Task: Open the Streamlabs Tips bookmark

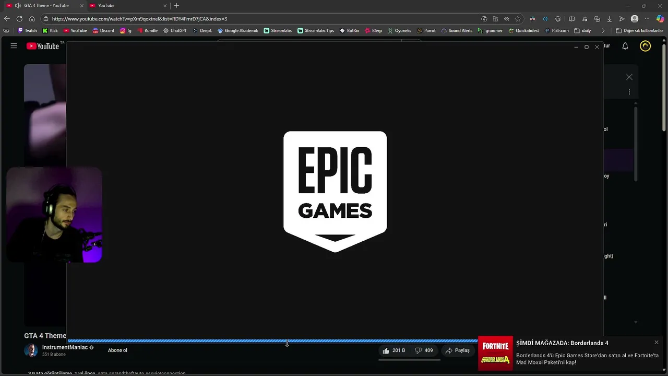Action: coord(315,30)
